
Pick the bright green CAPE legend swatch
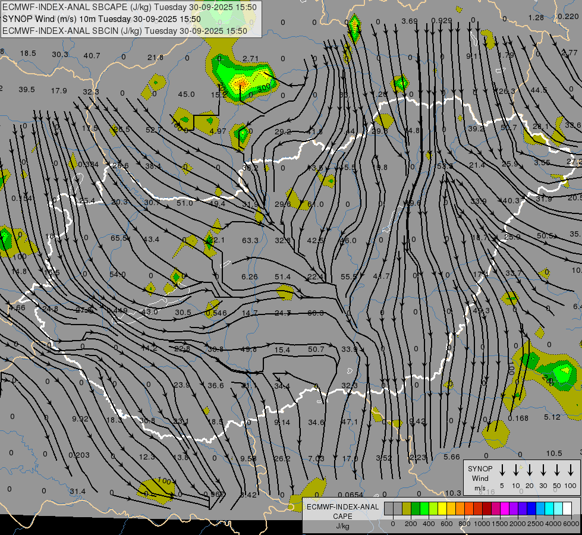tap(424, 508)
